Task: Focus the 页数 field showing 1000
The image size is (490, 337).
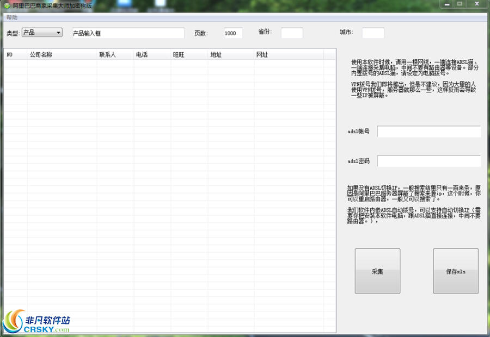Action: pos(233,33)
